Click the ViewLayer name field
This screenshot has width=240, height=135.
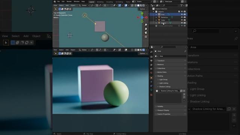point(172,1)
